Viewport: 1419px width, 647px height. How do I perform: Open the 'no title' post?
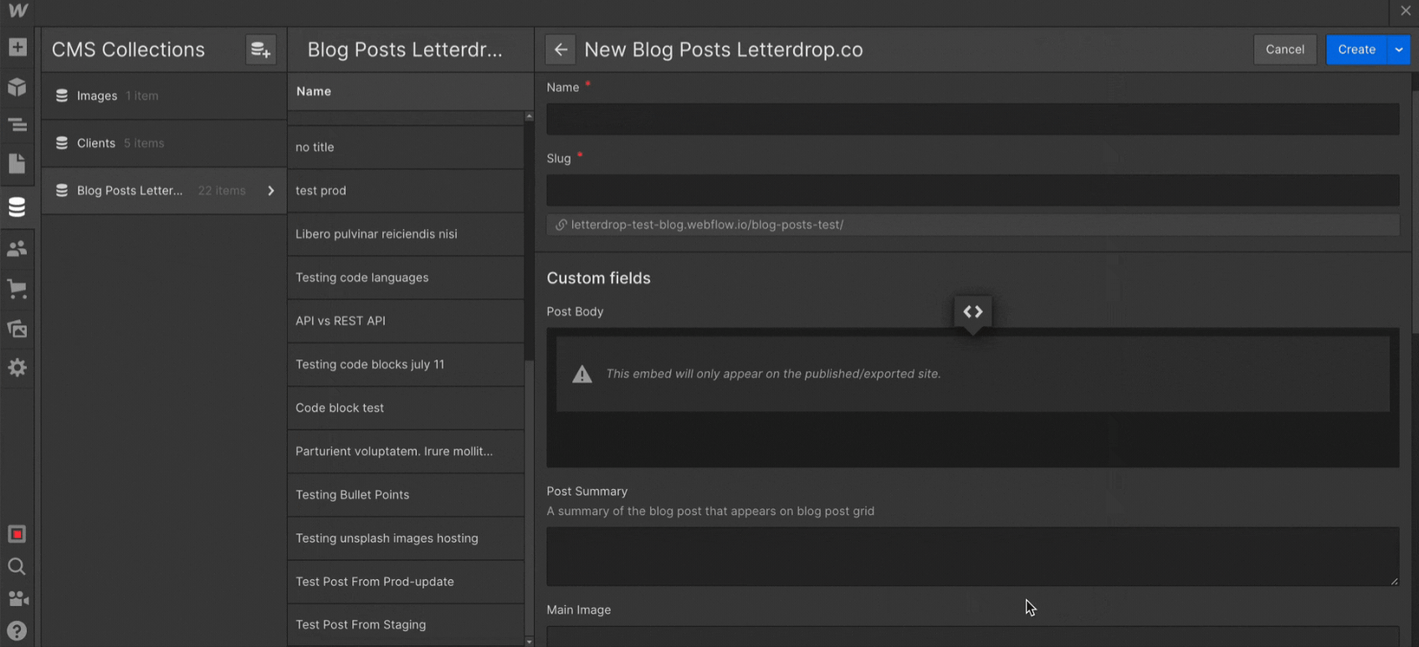click(406, 147)
